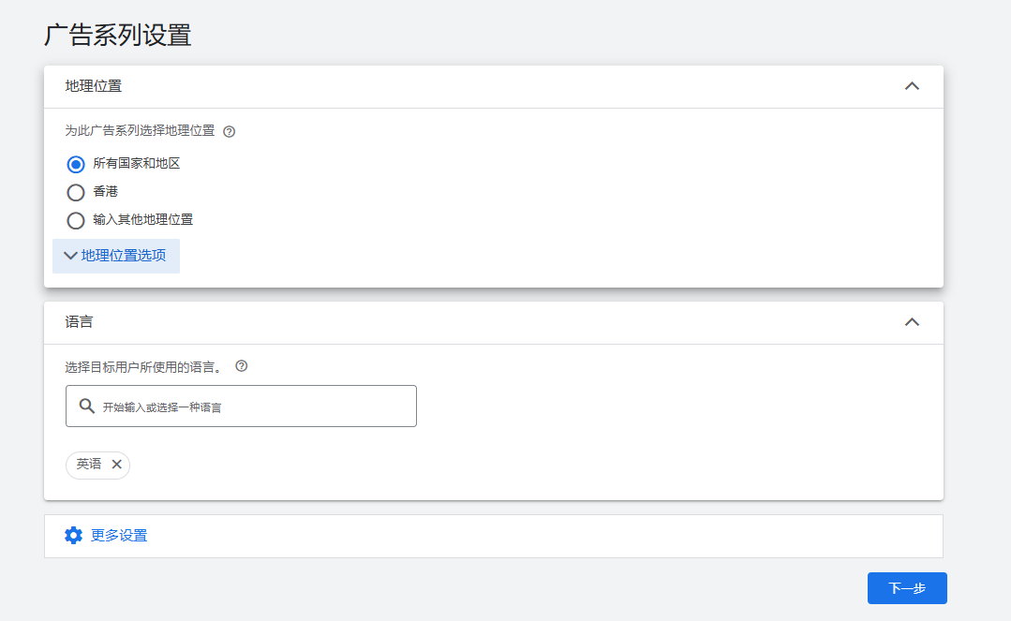Open help icon beside 为此广告系列选择地理位置
The height and width of the screenshot is (621, 1011).
pos(229,131)
